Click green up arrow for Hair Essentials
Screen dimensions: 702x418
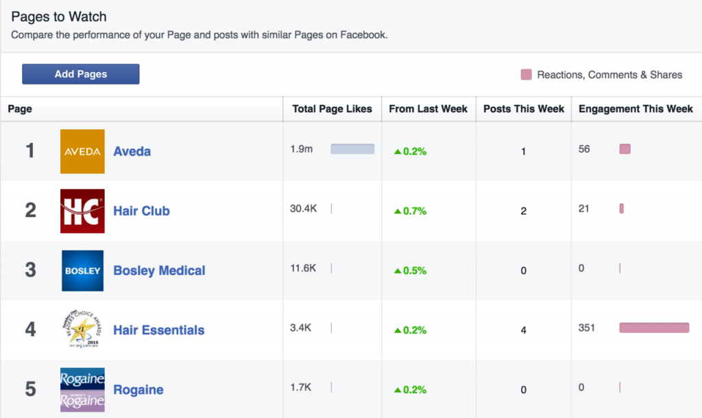397,330
